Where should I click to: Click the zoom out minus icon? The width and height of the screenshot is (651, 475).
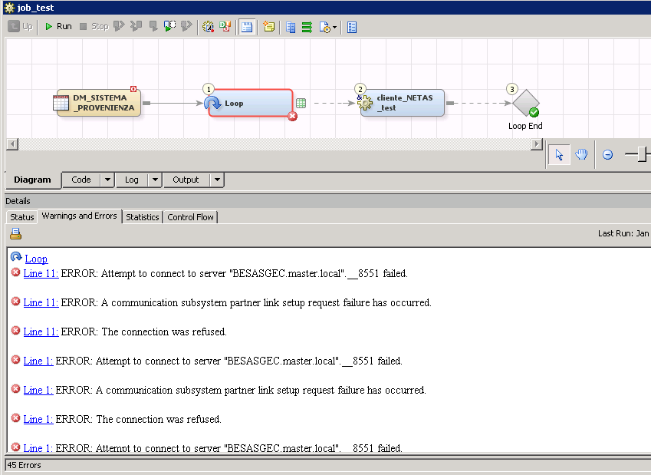[x=607, y=154]
